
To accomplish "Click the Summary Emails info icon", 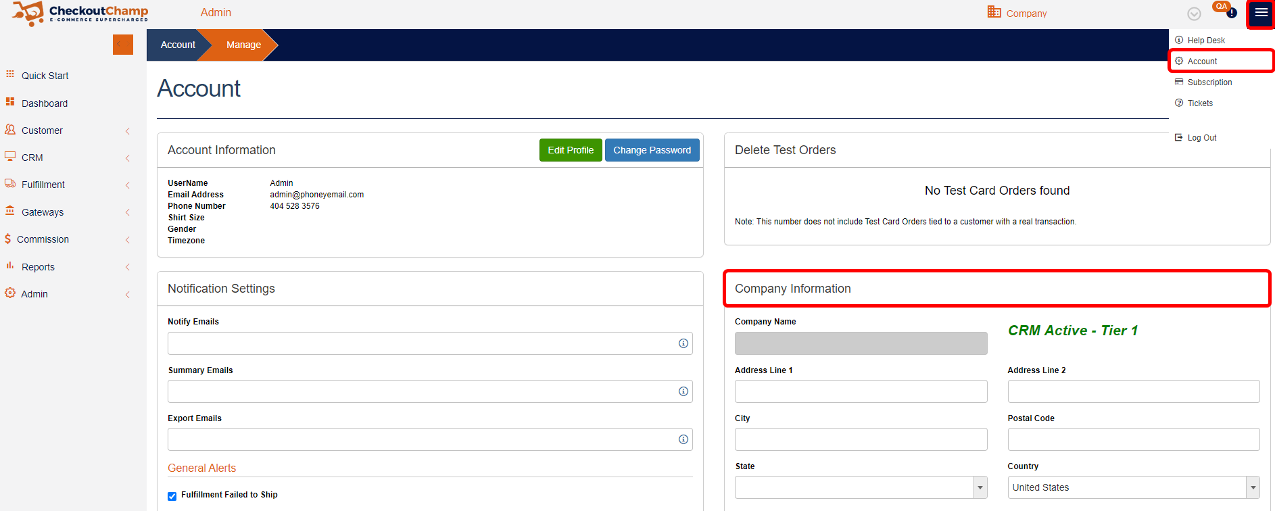I will (x=683, y=391).
